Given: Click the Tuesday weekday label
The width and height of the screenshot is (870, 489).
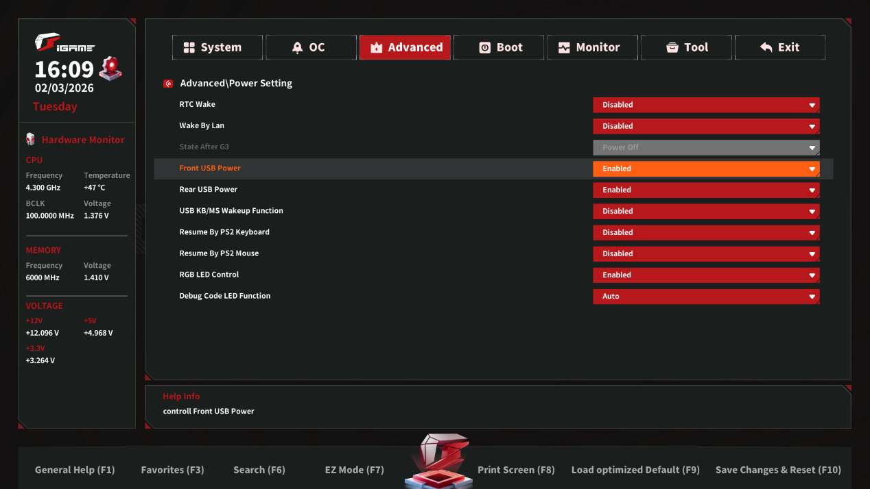Looking at the screenshot, I should click(55, 107).
